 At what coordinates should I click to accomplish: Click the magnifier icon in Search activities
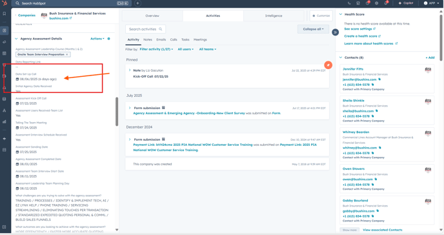161,29
